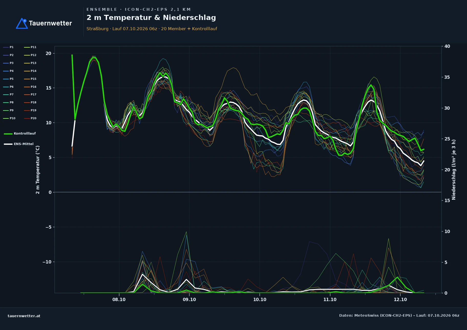Select the P7 legend entry
467x330 pixels.
[8, 94]
